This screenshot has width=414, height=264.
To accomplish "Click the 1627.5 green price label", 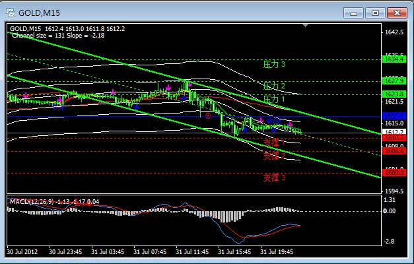I will (394, 81).
